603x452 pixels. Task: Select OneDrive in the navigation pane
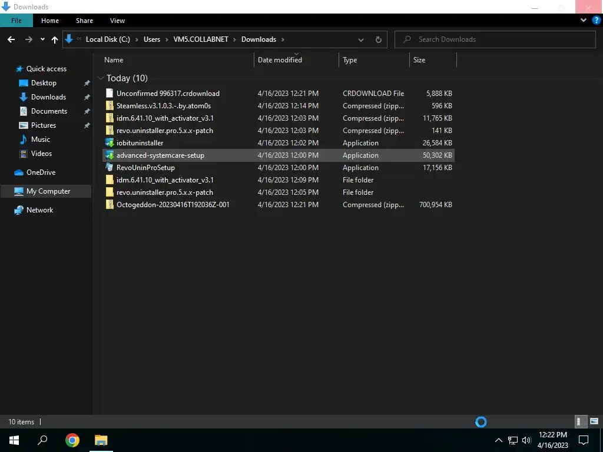tap(41, 172)
